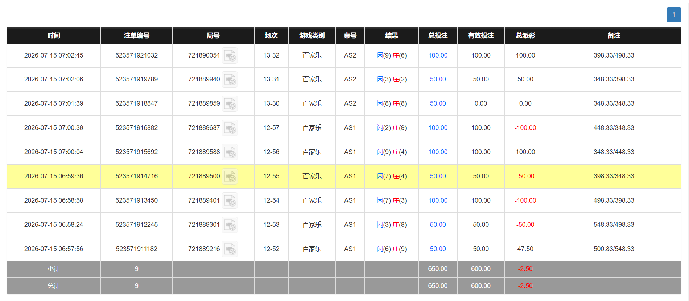Click result 闲(9) 庄(6) in first row
The width and height of the screenshot is (689, 301).
click(392, 55)
